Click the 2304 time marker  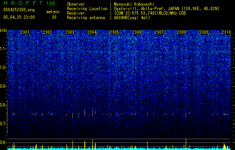click(x=92, y=32)
